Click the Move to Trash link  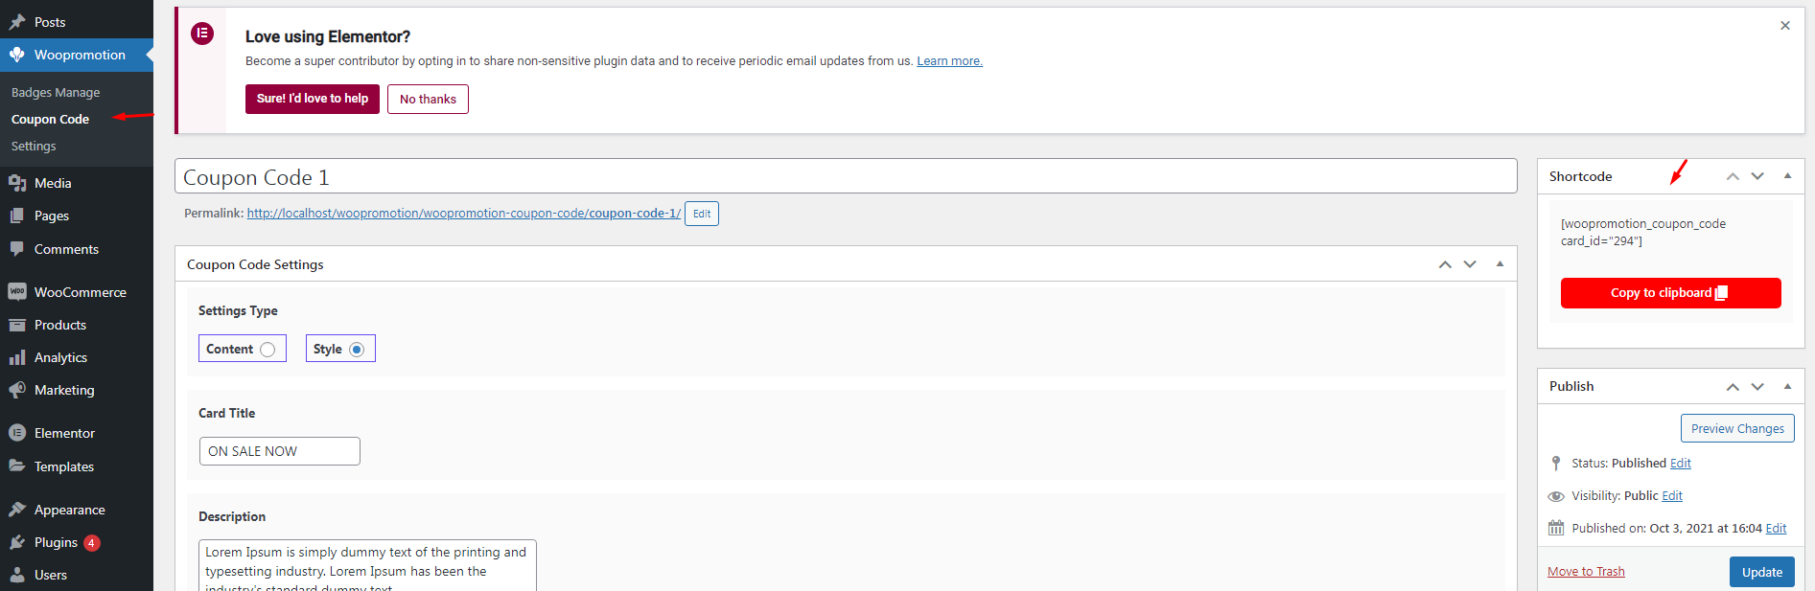[x=1586, y=572]
